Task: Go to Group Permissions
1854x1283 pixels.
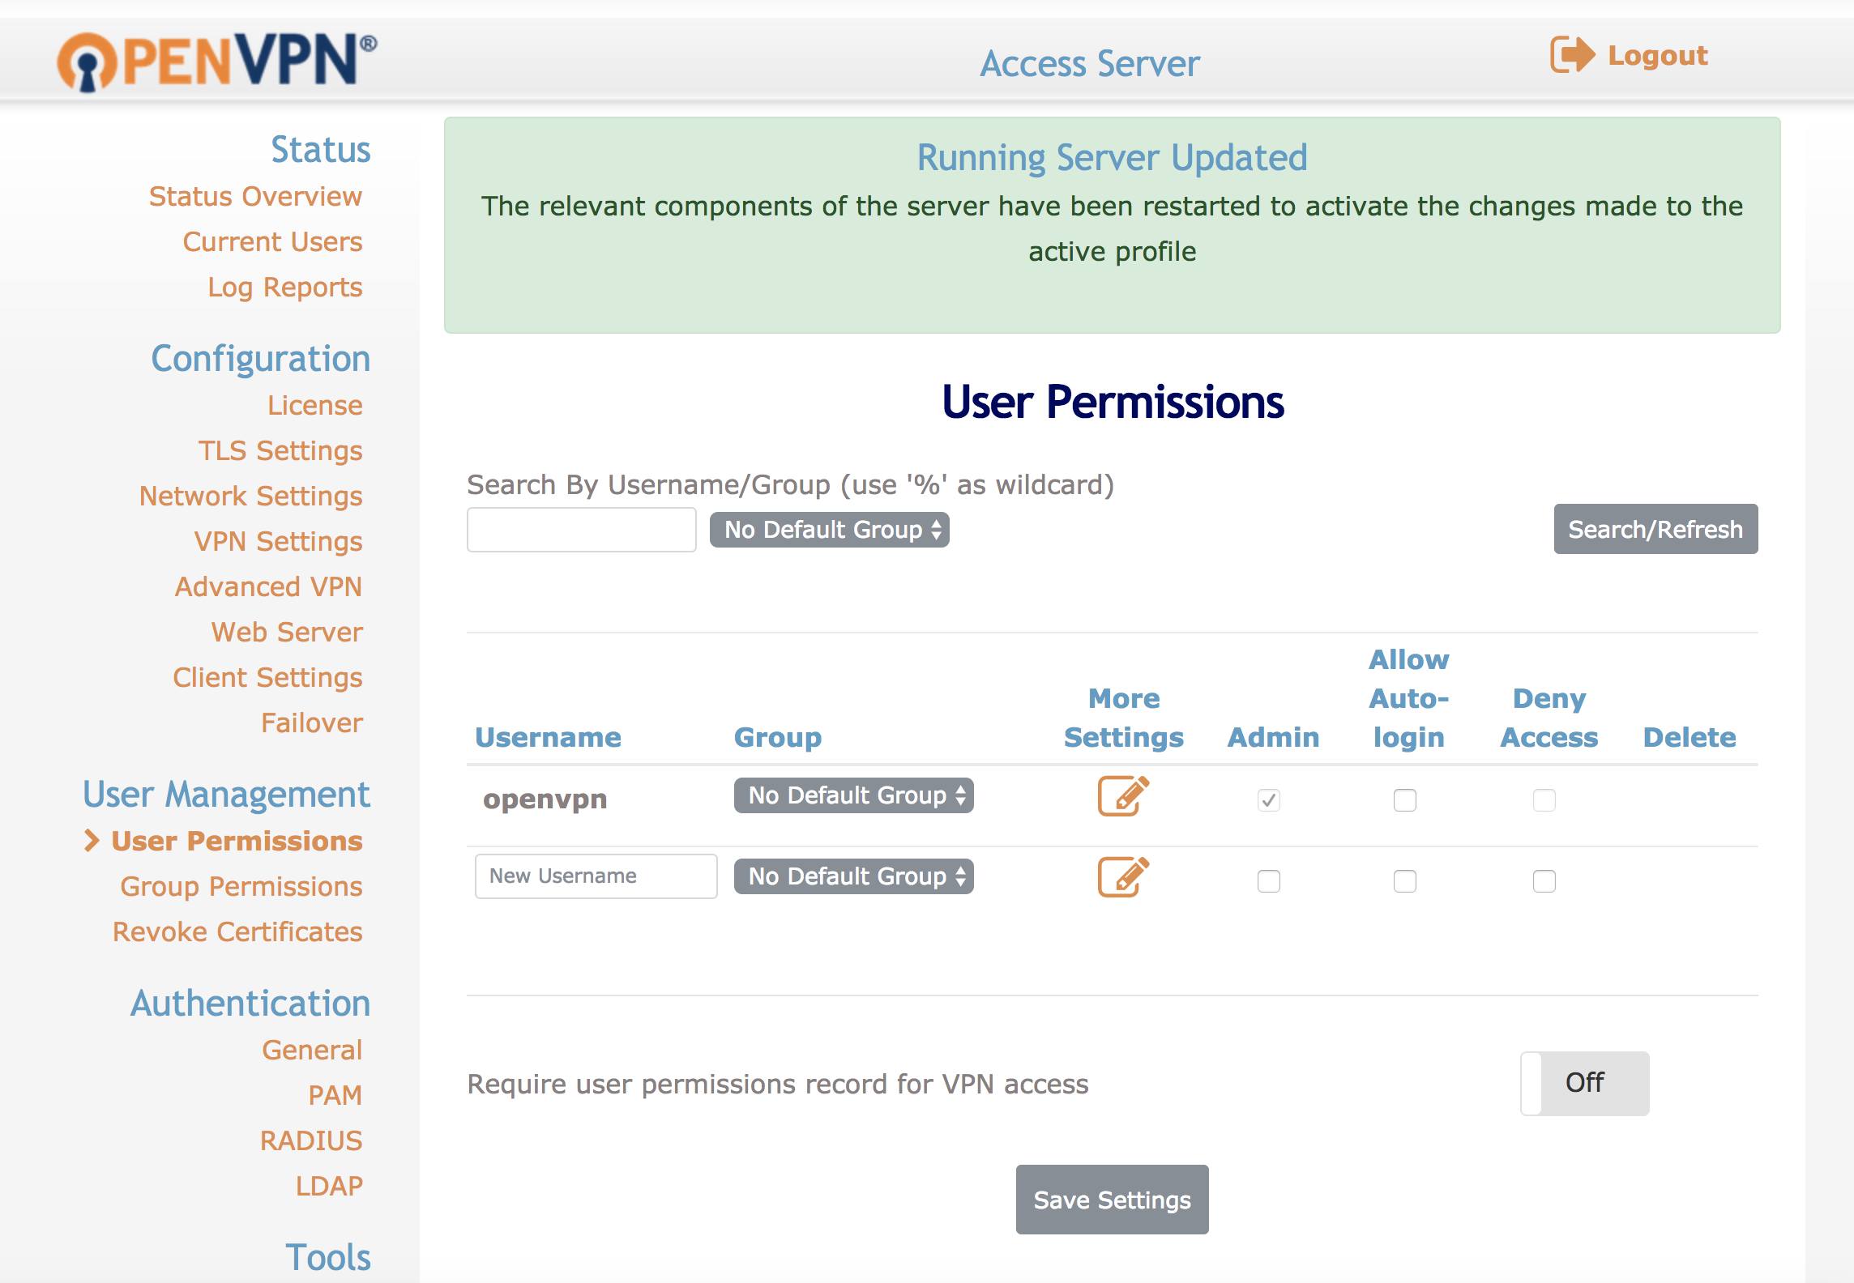Action: [x=240, y=886]
